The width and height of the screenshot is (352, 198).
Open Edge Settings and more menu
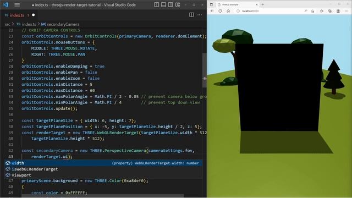point(346,11)
